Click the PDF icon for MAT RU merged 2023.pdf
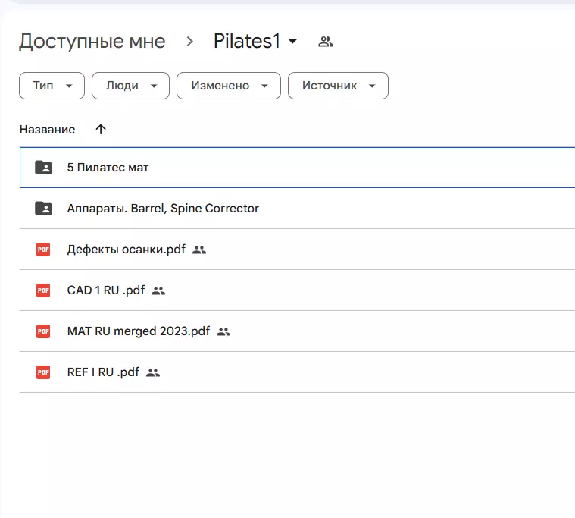 click(43, 331)
